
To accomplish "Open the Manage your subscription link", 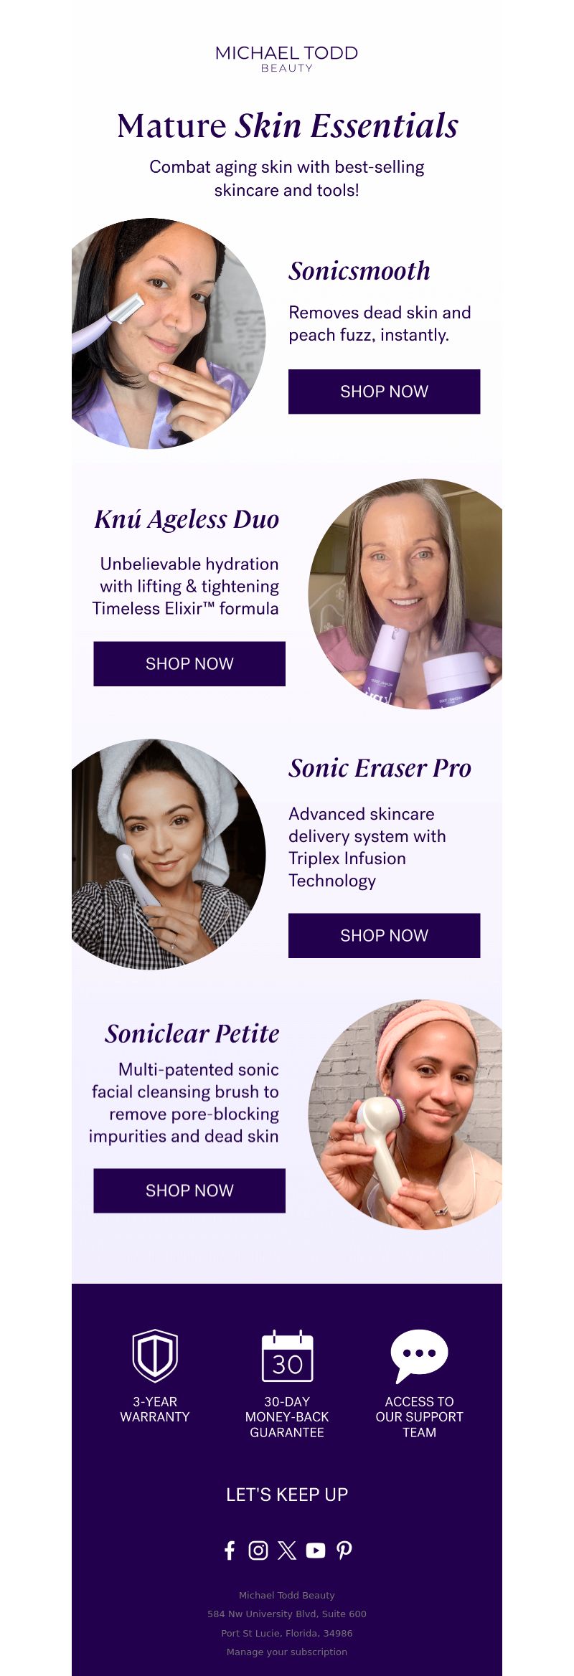I will [x=287, y=1652].
